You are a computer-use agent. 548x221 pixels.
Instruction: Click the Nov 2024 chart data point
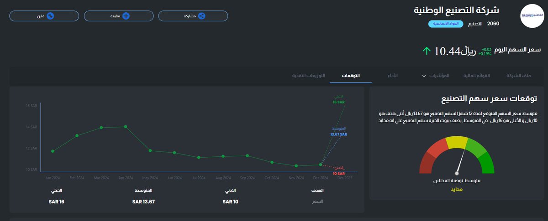296,166
